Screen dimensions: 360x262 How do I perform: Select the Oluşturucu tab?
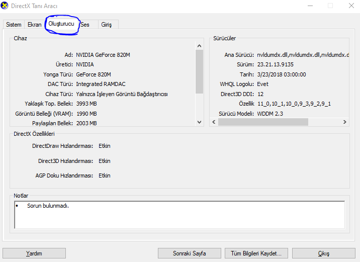[x=61, y=24]
